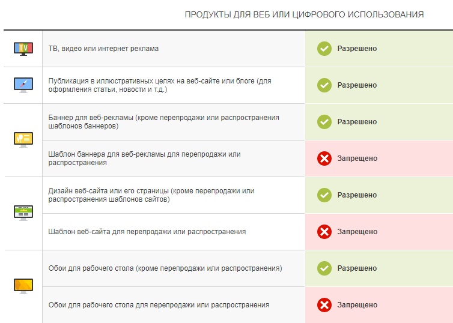
Task: Click red cross for website template resale
Action: [324, 232]
